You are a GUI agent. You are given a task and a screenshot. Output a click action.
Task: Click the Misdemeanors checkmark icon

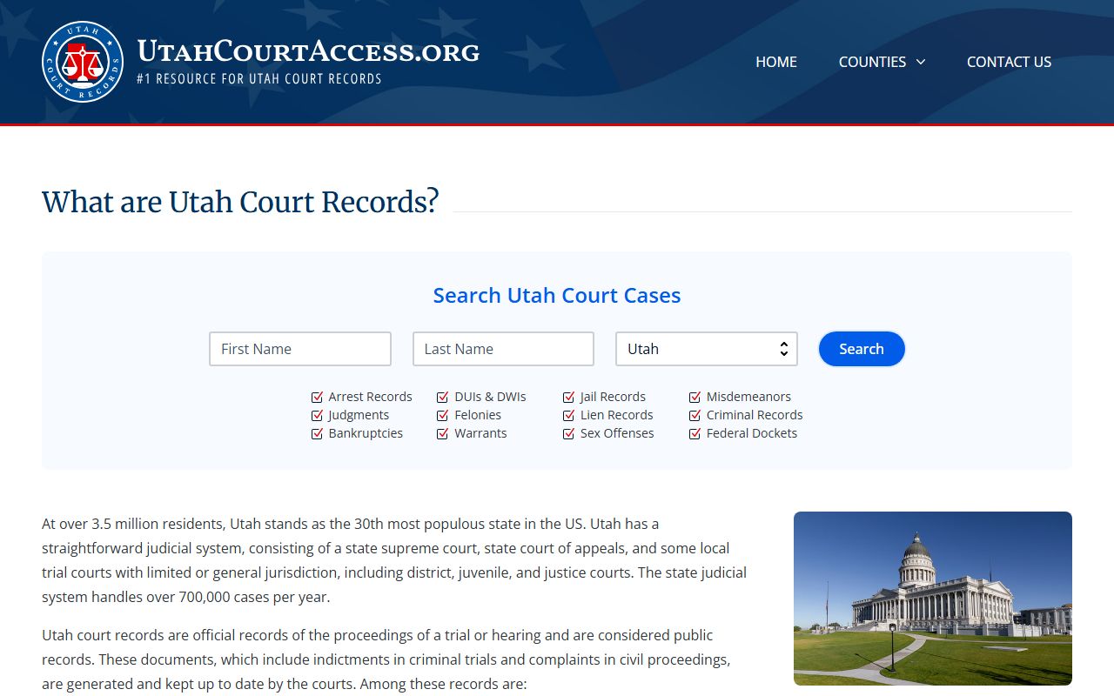pos(695,397)
